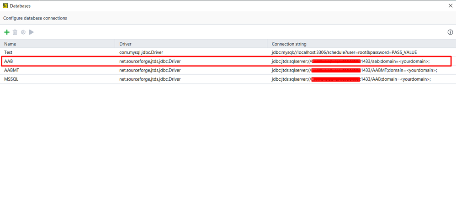Open connection settings gear icon

(x=23, y=32)
